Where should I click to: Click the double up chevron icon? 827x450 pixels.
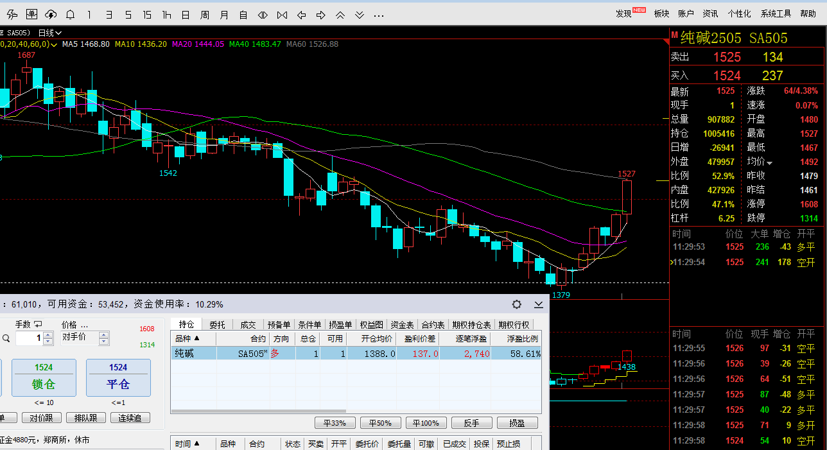tap(340, 14)
